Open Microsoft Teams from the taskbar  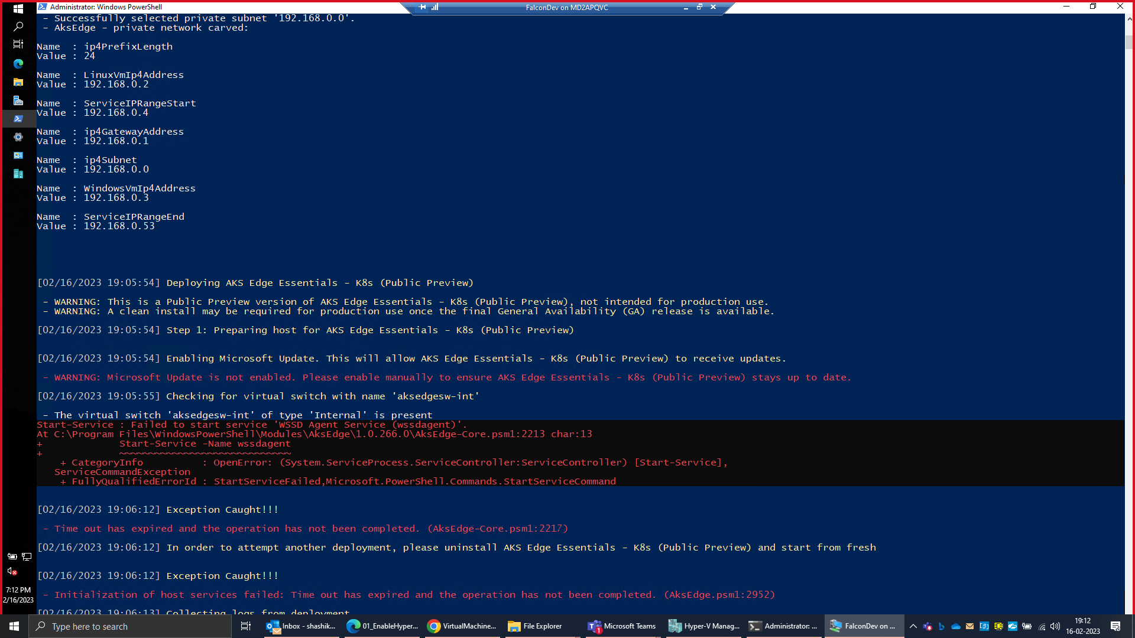pos(622,626)
